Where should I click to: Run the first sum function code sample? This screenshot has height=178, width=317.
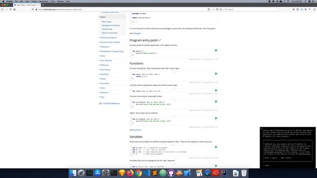coord(216,74)
